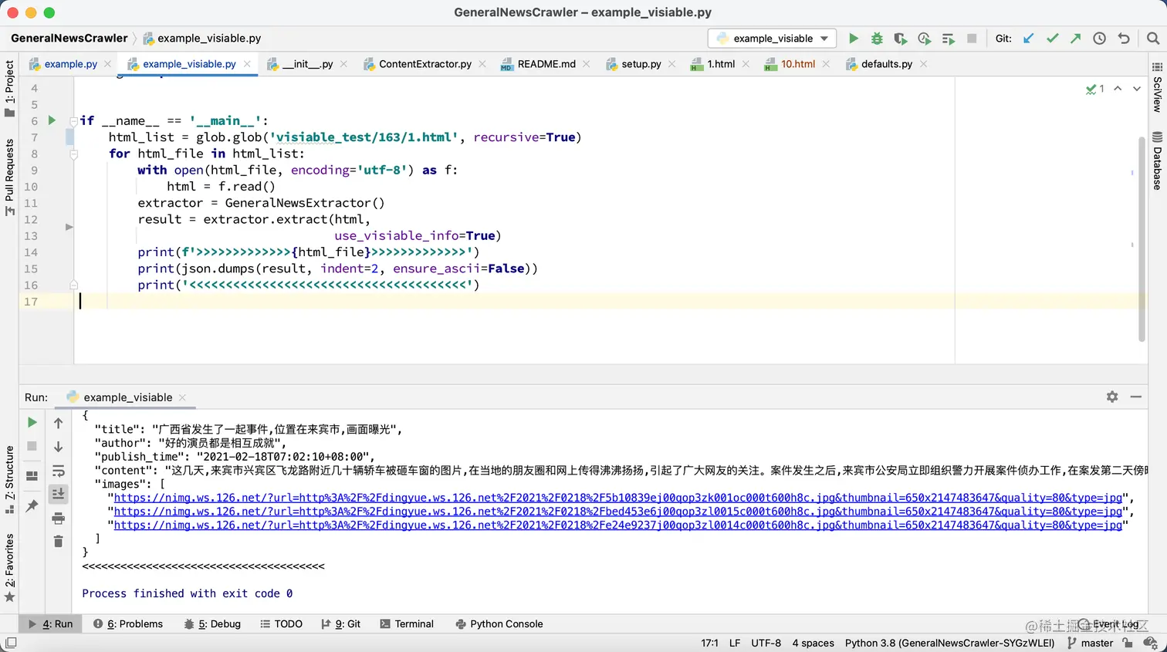Open the Pull Requests tool window
Screen dimensions: 1167x652
pos(9,177)
